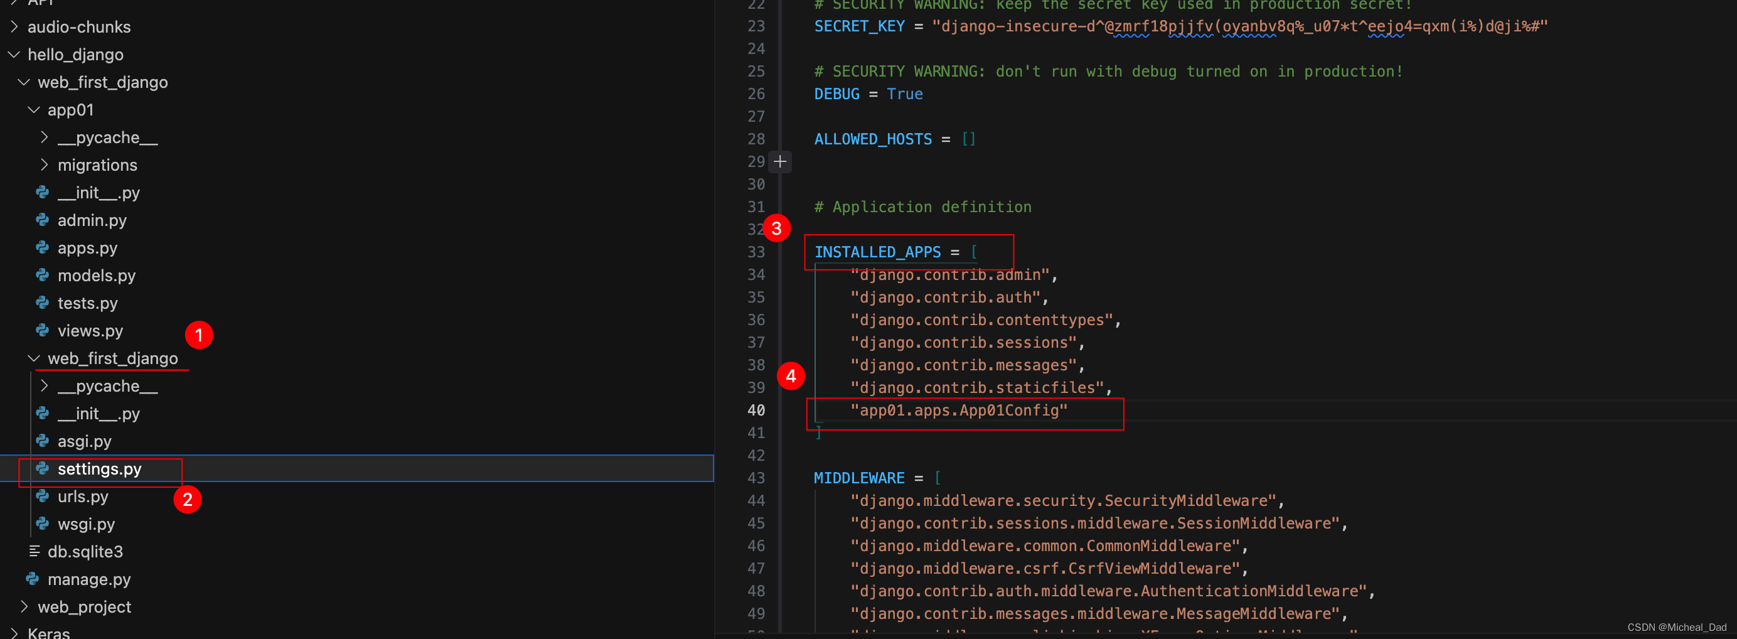The width and height of the screenshot is (1737, 639).
Task: Click the Python icon beside wsgi.py
Action: (x=42, y=524)
